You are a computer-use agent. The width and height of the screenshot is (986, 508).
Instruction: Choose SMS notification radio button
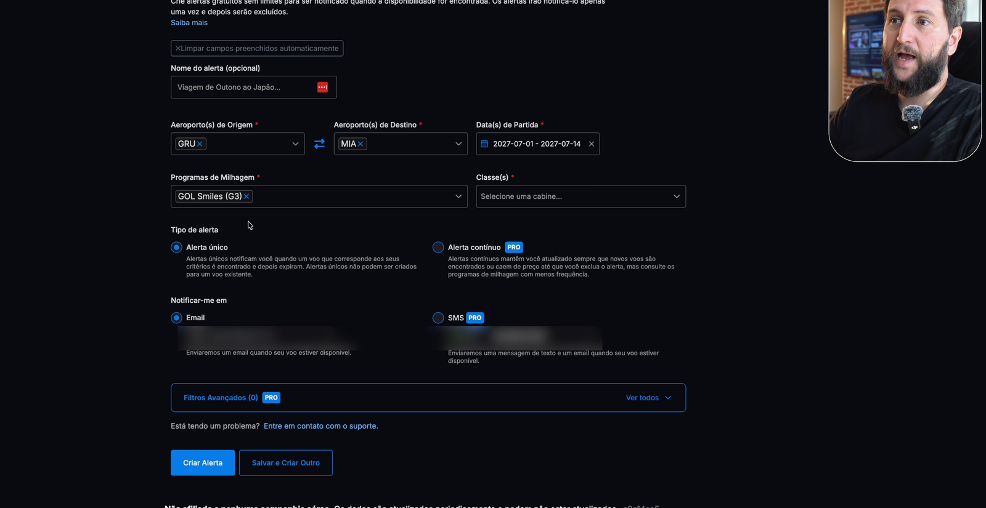point(438,318)
